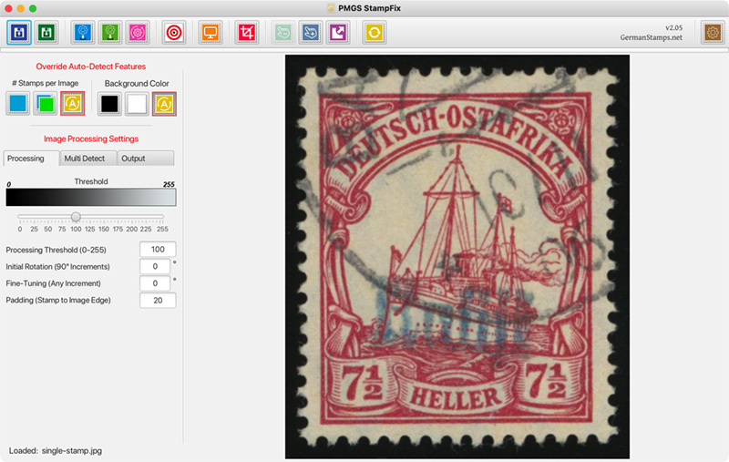Click the 'Padding (Stamp to Image Edge)' label
This screenshot has width=729, height=462.
[58, 300]
